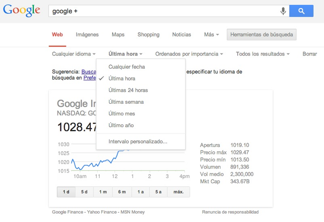Click the 1028.47 stock price

(77, 127)
